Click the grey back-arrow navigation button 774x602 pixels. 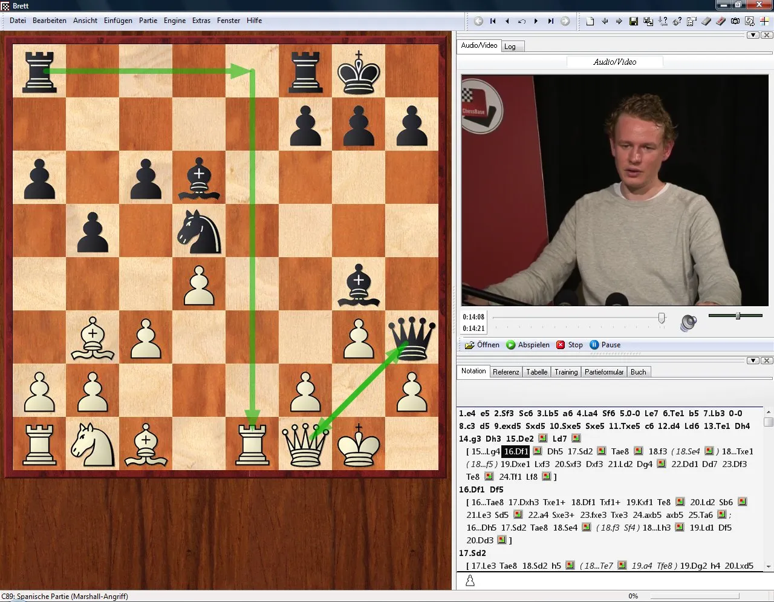click(478, 21)
